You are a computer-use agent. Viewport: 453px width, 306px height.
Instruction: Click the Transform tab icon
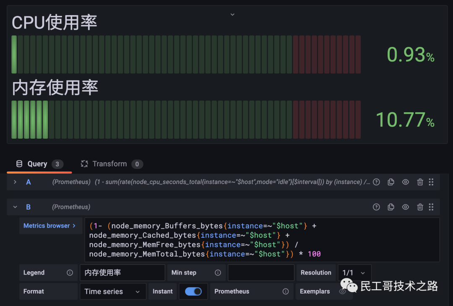84,164
